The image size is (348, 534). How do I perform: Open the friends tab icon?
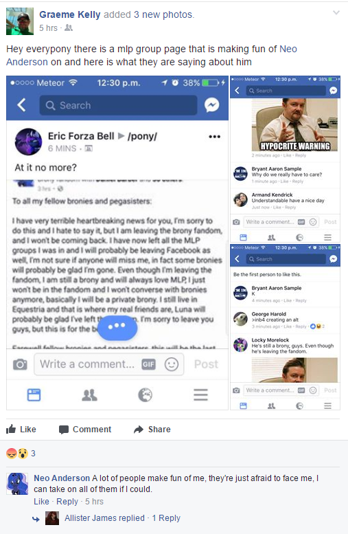(89, 395)
